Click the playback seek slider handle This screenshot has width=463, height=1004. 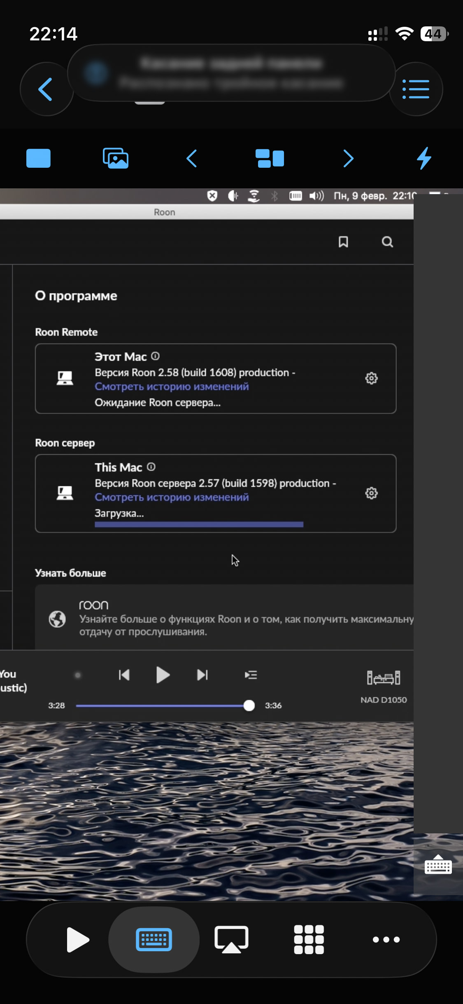pos(249,706)
